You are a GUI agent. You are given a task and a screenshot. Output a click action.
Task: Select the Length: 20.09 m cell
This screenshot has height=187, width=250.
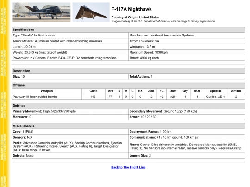coord(70,47)
